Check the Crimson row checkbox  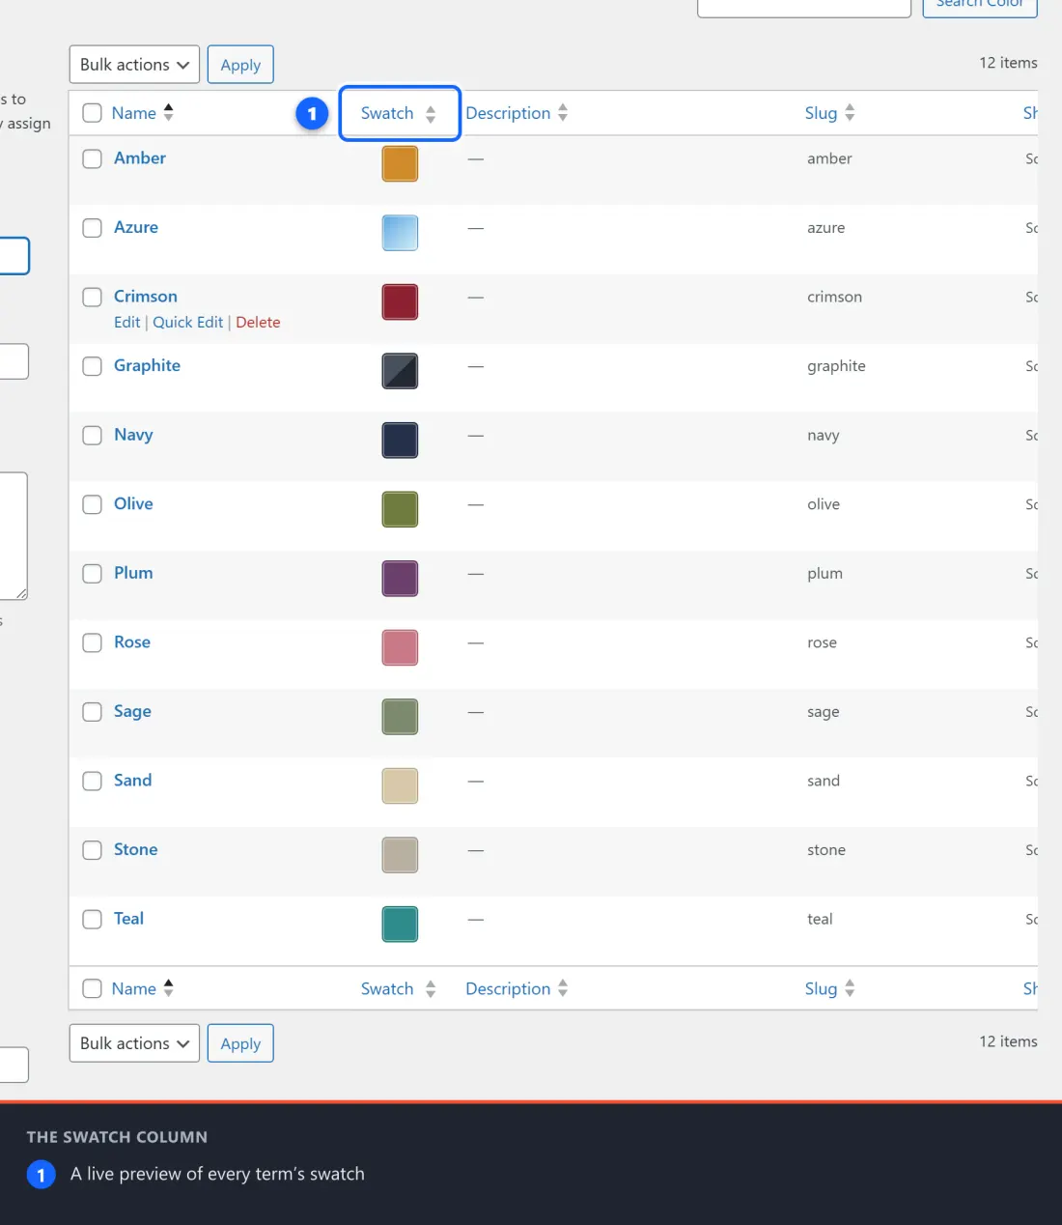(x=92, y=297)
